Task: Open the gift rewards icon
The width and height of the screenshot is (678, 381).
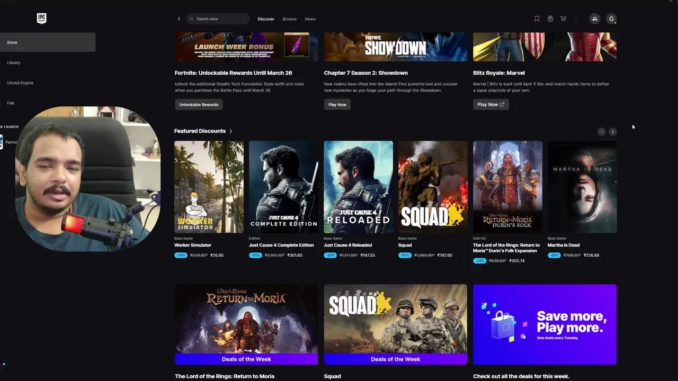Action: pyautogui.click(x=550, y=19)
